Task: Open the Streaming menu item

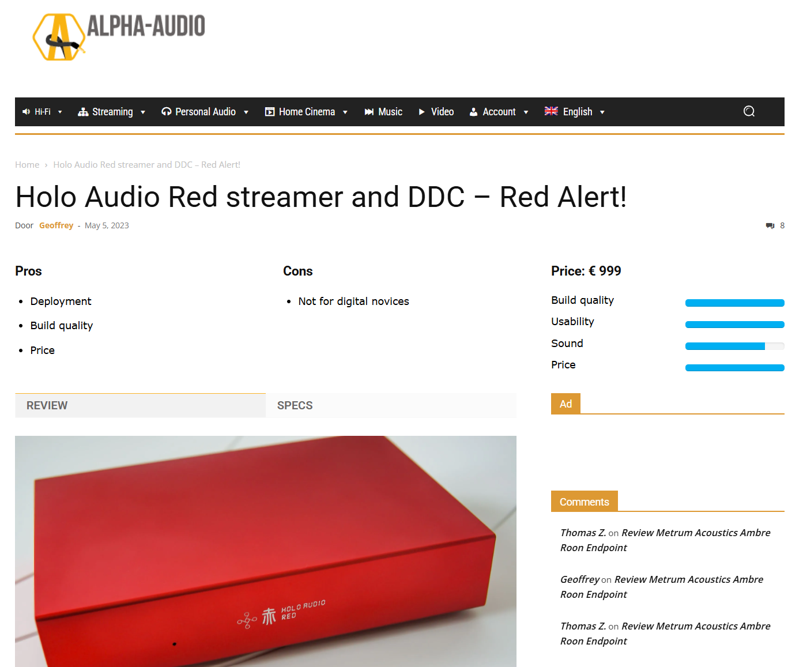Action: click(112, 112)
